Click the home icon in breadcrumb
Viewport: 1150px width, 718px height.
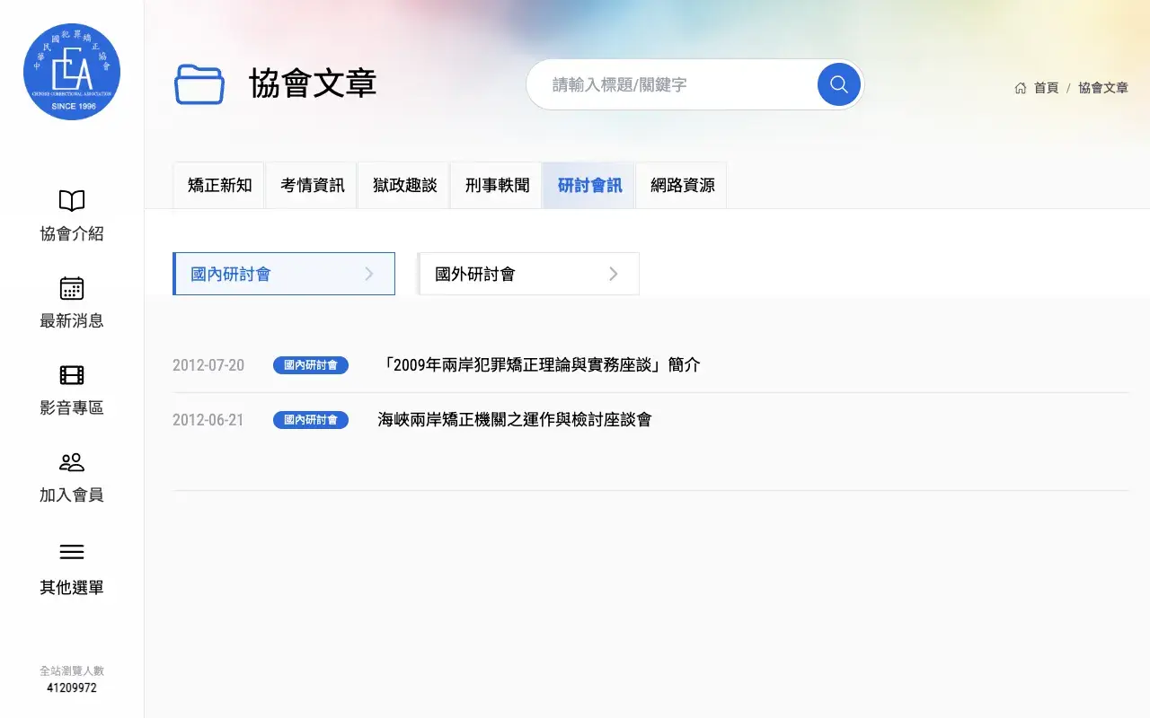point(1021,88)
